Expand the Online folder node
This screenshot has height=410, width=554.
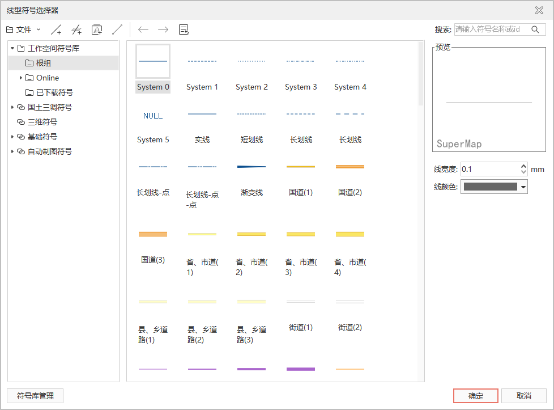[21, 78]
